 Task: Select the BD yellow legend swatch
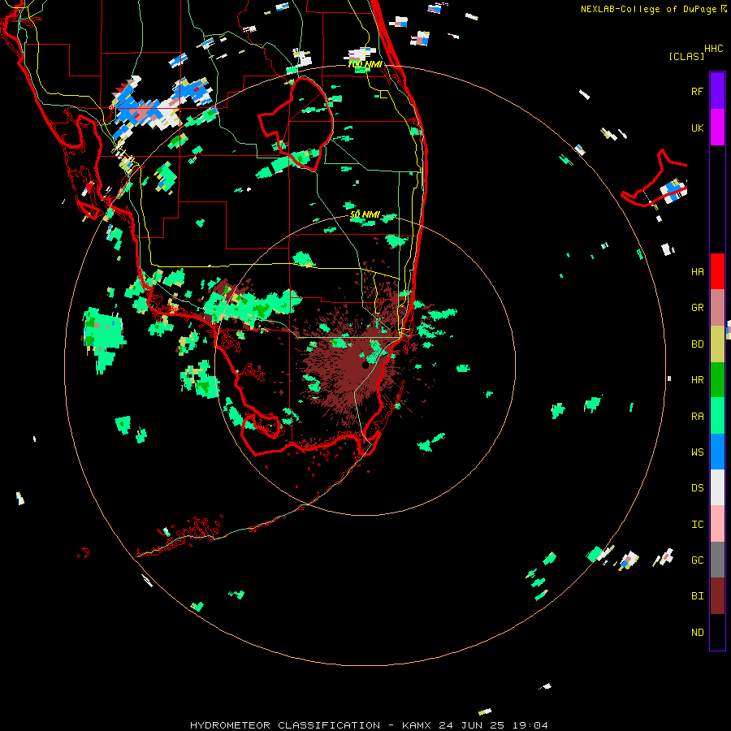(717, 344)
